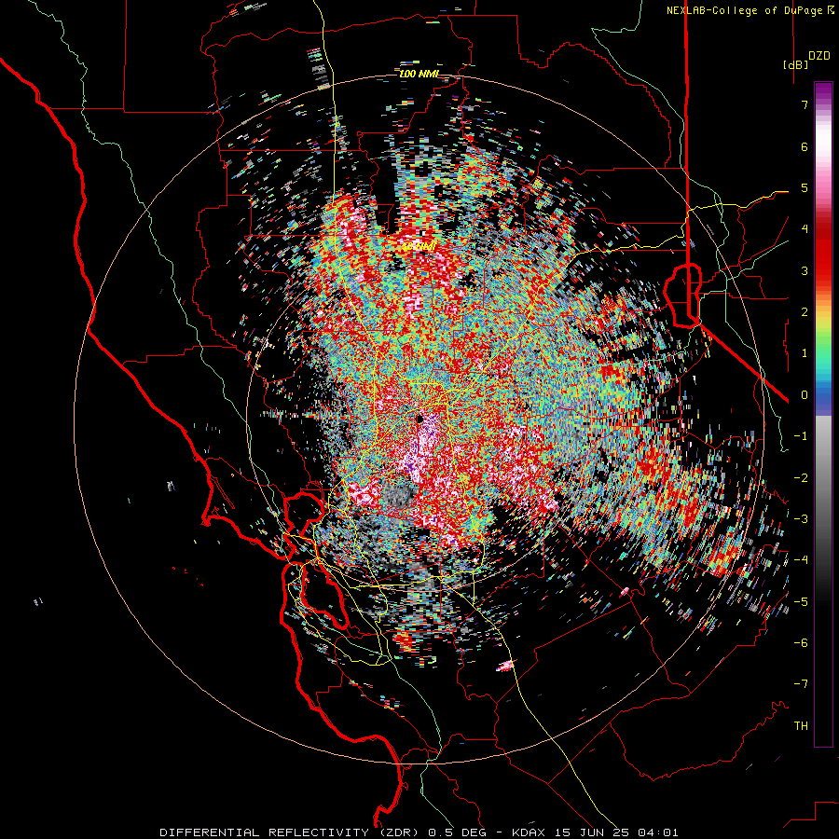Screen dimensions: 839x839
Task: Click the 2 dB legend value
Action: click(x=805, y=312)
